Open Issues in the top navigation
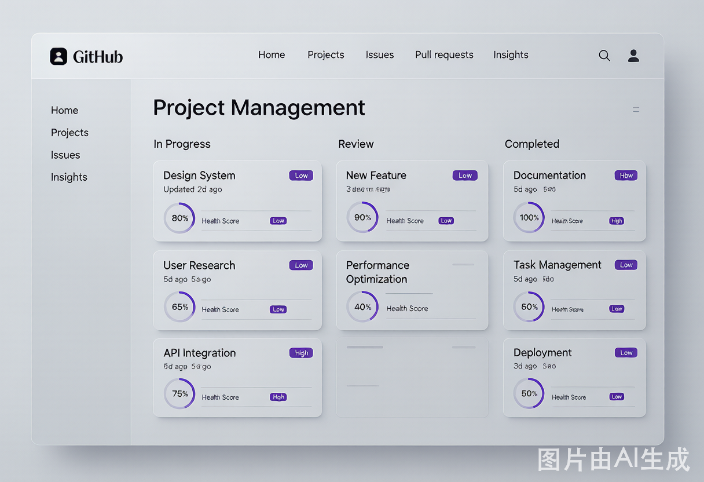The width and height of the screenshot is (704, 482). [380, 55]
